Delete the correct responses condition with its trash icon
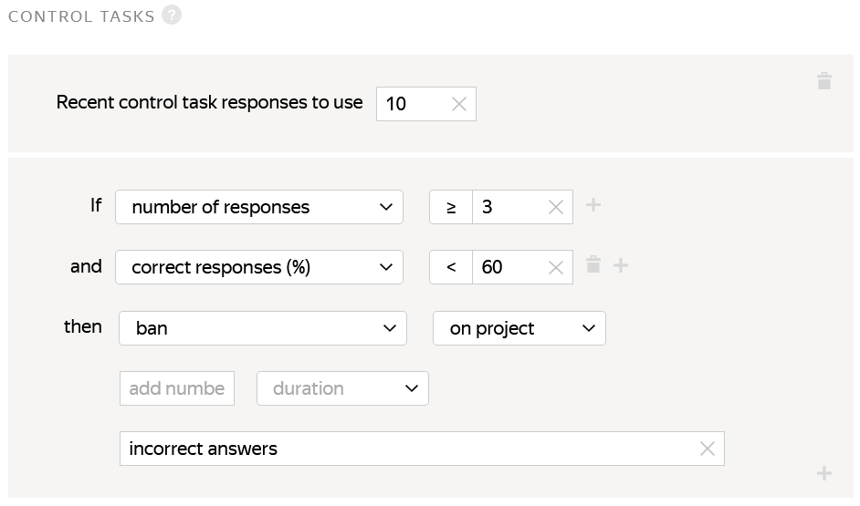Image resolution: width=860 pixels, height=506 pixels. pyautogui.click(x=593, y=264)
